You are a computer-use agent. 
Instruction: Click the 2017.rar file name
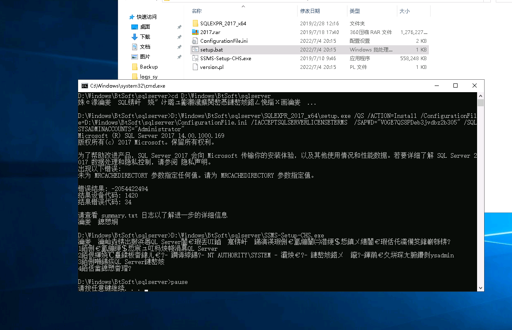pos(210,32)
